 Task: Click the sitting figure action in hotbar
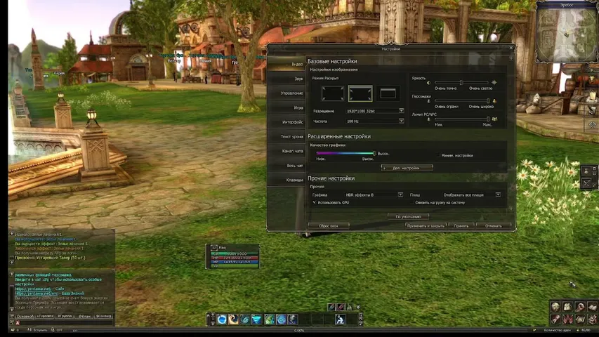point(340,319)
